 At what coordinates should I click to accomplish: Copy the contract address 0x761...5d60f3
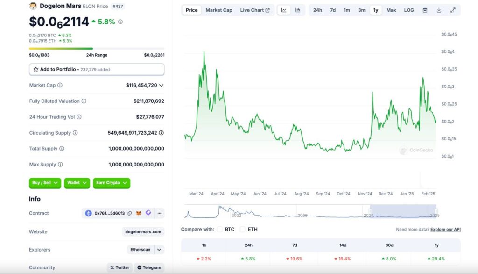point(130,213)
